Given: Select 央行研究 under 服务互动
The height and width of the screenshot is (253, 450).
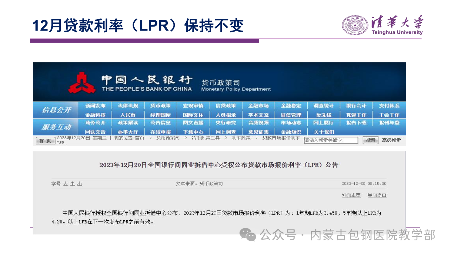Looking at the screenshot, I should (x=226, y=123).
